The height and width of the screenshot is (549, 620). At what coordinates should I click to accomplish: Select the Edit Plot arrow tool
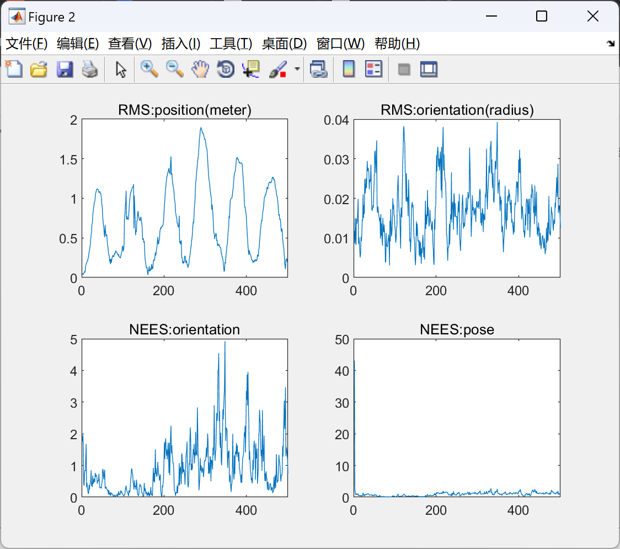pos(121,69)
